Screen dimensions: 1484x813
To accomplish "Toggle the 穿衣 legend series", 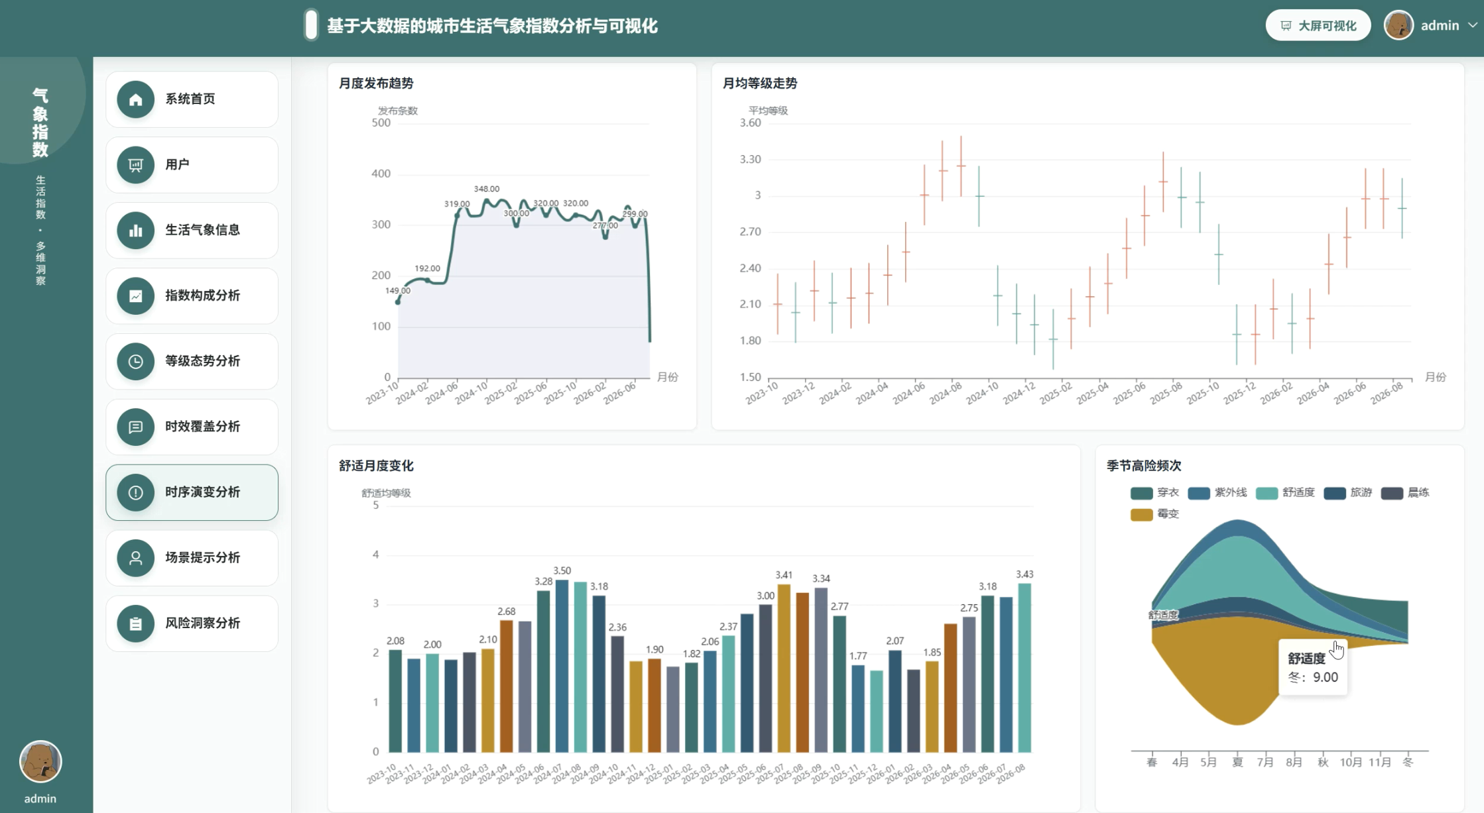I will pyautogui.click(x=1154, y=493).
